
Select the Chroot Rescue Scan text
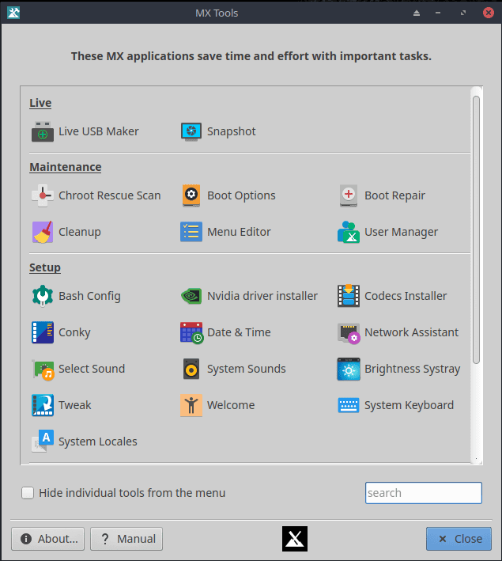110,195
